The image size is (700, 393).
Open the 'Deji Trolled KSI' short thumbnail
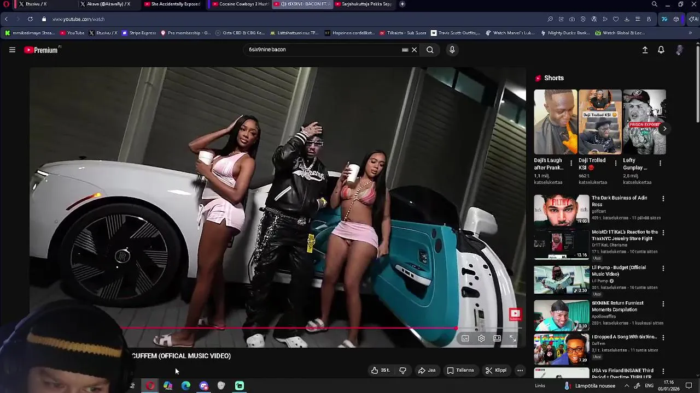(x=600, y=122)
